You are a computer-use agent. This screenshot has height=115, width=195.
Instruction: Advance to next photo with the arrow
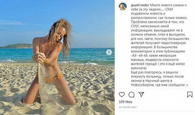[x=109, y=52]
